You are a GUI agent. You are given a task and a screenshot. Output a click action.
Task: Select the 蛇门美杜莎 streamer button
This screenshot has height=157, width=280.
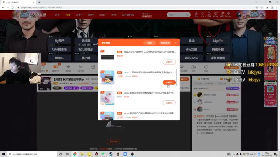click(86, 49)
